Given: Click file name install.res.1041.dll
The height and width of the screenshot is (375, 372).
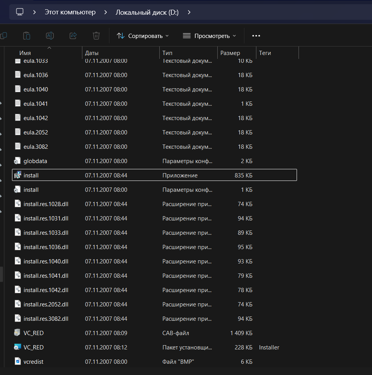Looking at the screenshot, I should pyautogui.click(x=46, y=276).
